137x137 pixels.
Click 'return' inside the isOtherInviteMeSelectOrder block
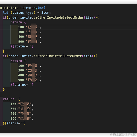tap(16, 22)
